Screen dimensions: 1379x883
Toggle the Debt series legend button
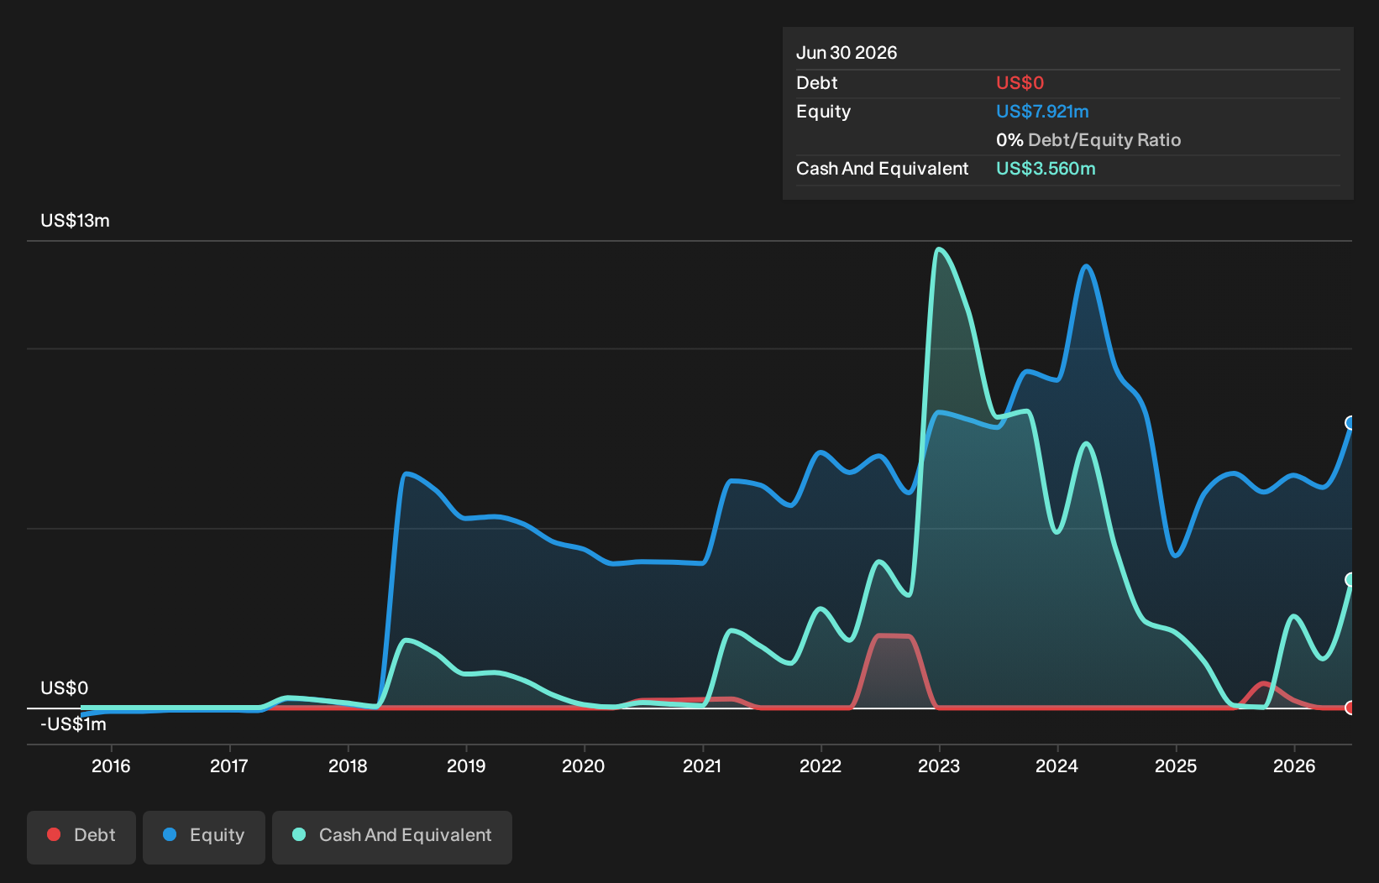pos(81,837)
